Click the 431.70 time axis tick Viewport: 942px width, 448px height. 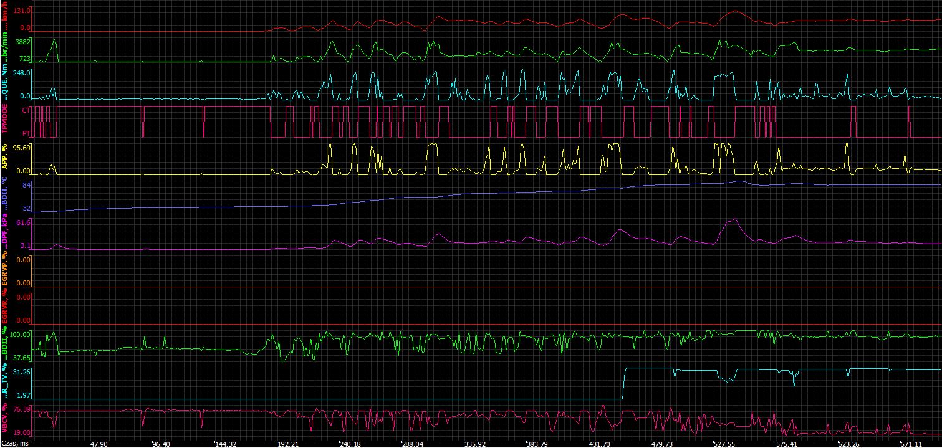[x=599, y=444]
